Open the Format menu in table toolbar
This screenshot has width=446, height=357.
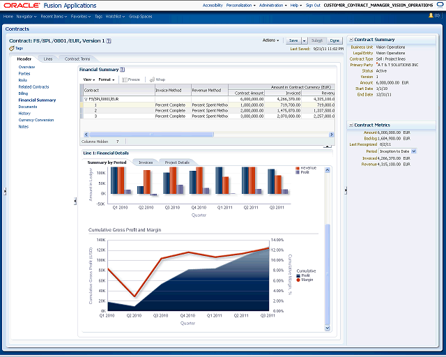[107, 79]
